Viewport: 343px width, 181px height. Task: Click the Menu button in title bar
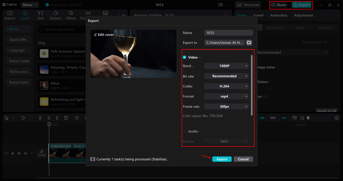click(29, 5)
